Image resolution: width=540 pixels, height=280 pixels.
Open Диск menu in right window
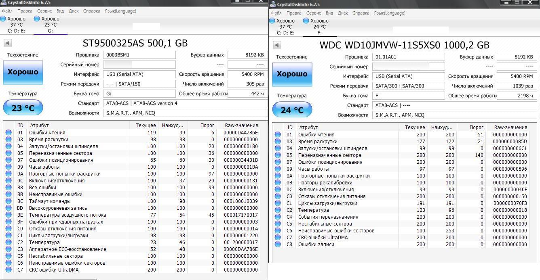343,13
